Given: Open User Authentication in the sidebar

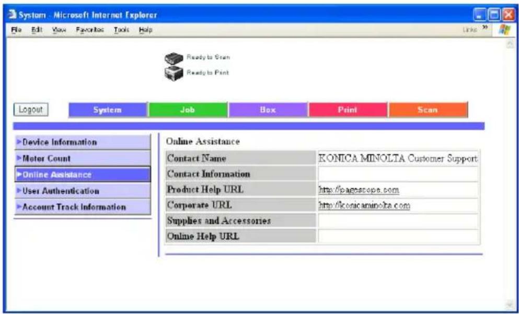Looking at the screenshot, I should point(83,191).
